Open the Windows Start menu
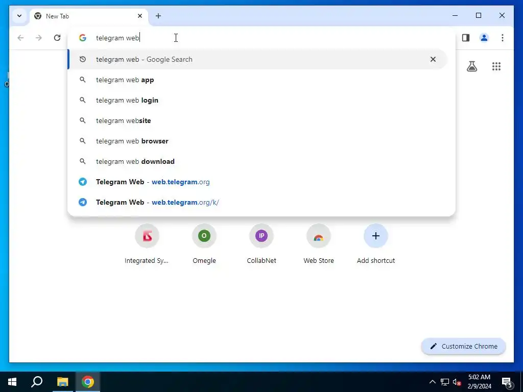Image resolution: width=523 pixels, height=392 pixels. 12,382
